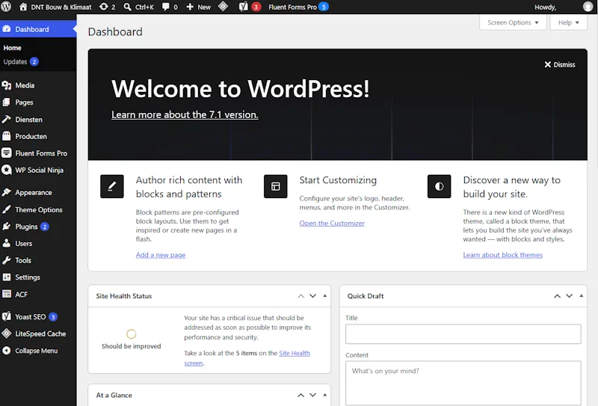Click the Start Customizing layout icon
The height and width of the screenshot is (406, 598).
(275, 186)
